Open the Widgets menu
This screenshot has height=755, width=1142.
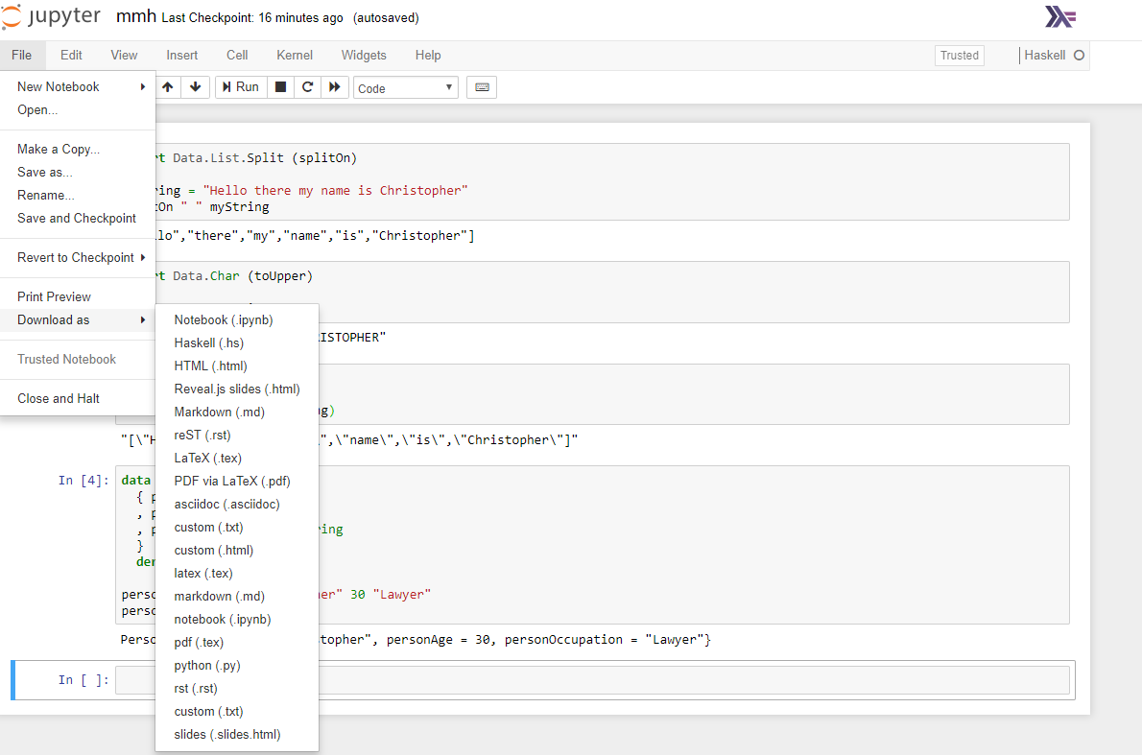tap(364, 56)
